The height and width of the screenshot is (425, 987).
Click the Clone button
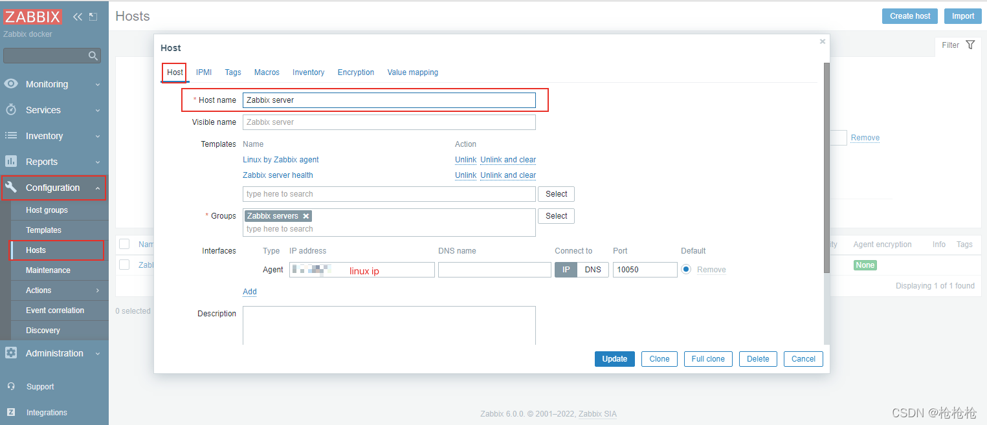[x=660, y=359]
